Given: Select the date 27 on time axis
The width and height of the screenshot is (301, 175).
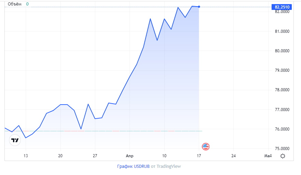Looking at the screenshot, I should (x=95, y=156).
